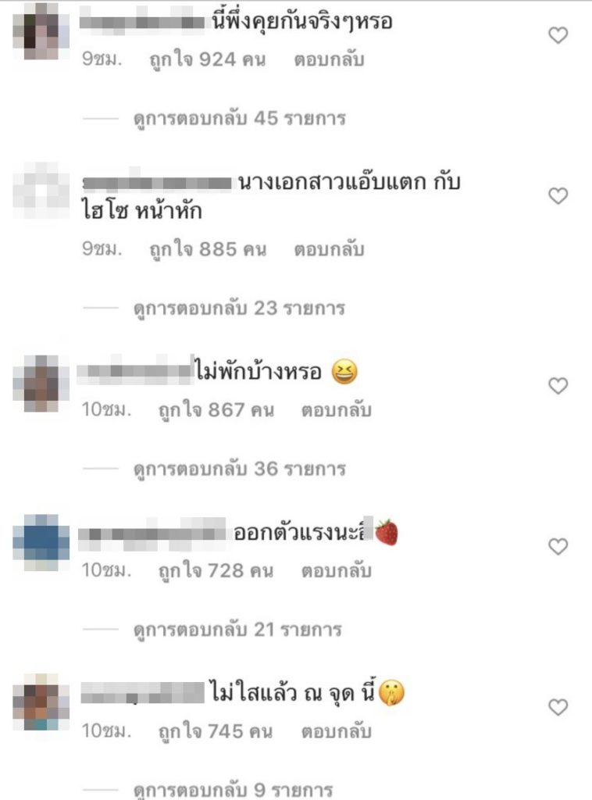
Task: Reply to the 728-likes comment
Action: pos(336,571)
